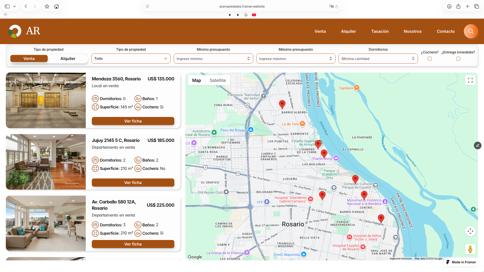Toggle the browser sidebar icon

coord(7,6)
